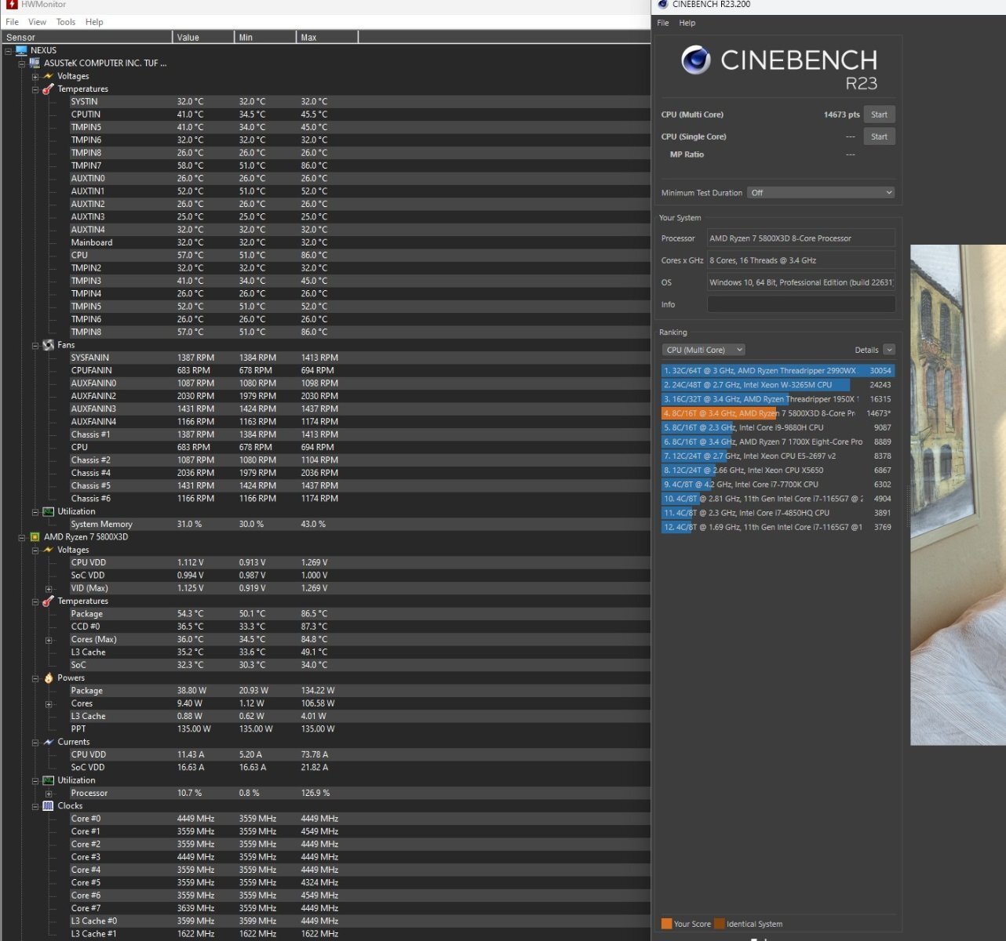The width and height of the screenshot is (1006, 941).
Task: Click the rendered room image preview
Action: [x=958, y=495]
